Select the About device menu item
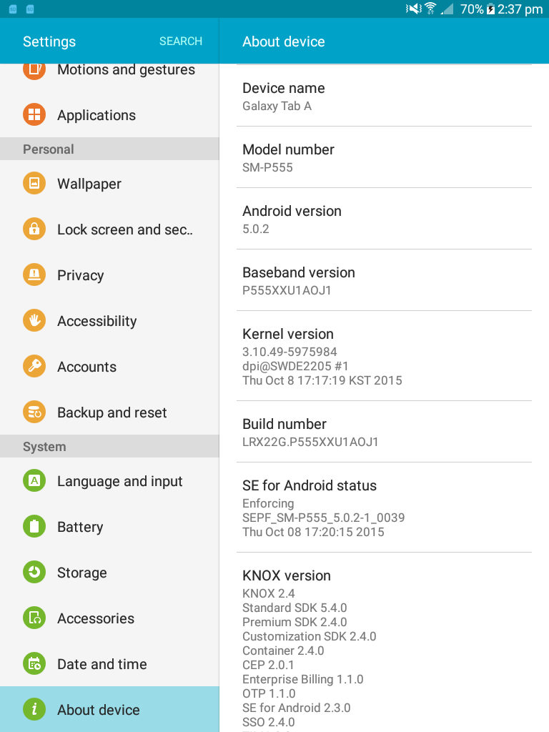Viewport: 549px width, 732px height. 99,710
